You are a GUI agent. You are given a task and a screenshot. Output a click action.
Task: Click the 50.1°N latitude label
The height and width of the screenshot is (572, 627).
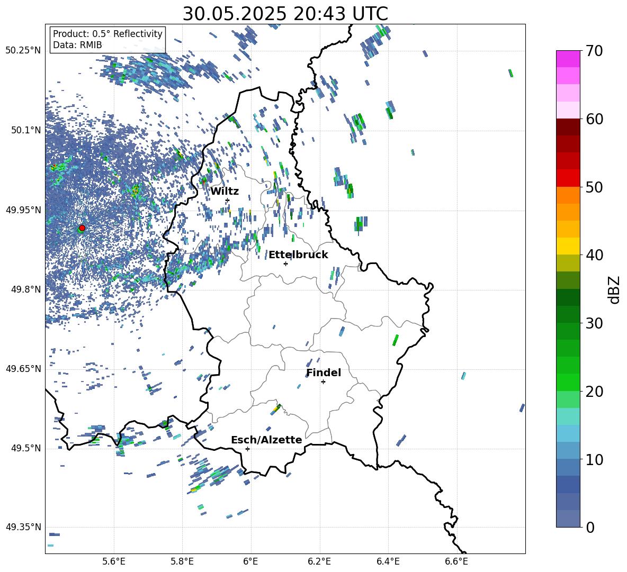26,130
